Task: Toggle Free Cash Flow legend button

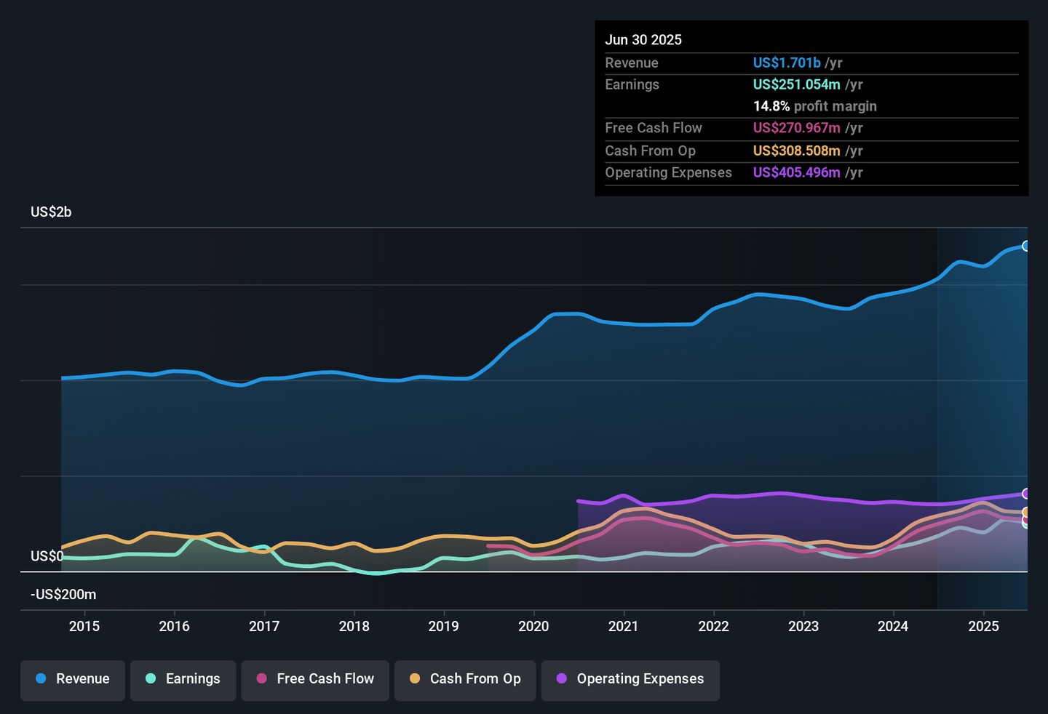Action: point(315,680)
